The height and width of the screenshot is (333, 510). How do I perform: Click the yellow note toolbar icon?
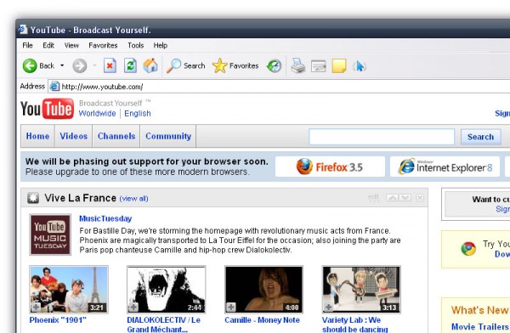(339, 66)
